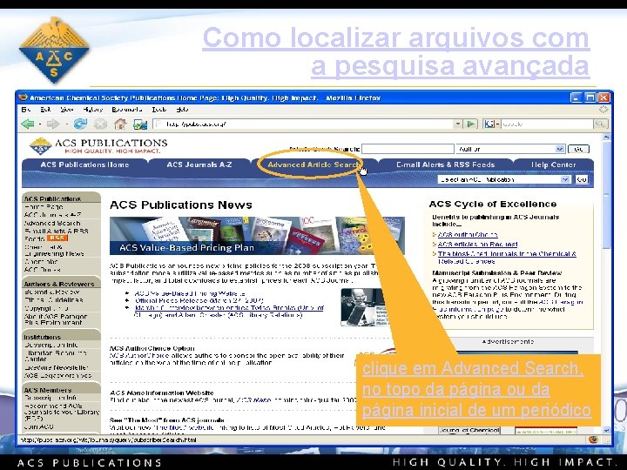Viewport: 627px width, 470px height.
Task: Click the slide title Como localizar arquivos link
Action: [396, 51]
